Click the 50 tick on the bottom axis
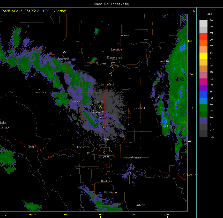This screenshot has height=218, width=223. (133, 214)
